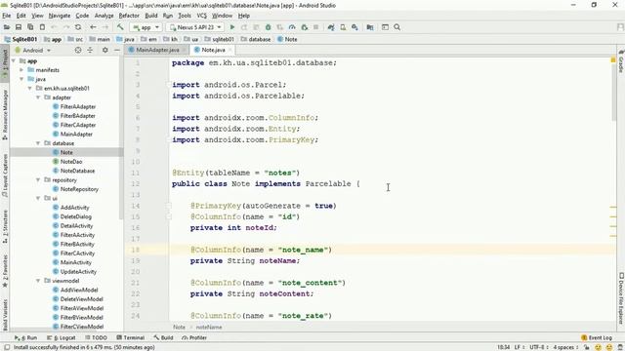625x351 pixels.
Task: Open the Project Structure icon
Action: (370, 27)
